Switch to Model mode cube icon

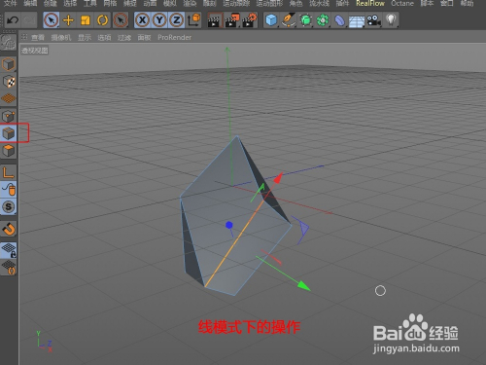(x=8, y=64)
